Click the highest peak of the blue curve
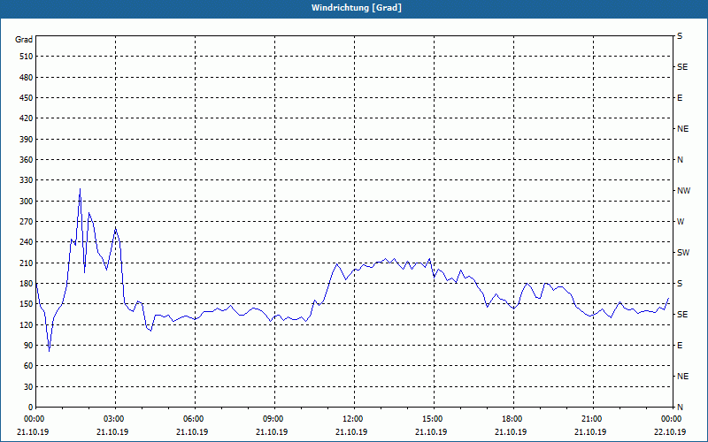This screenshot has height=442, width=708. [80, 189]
